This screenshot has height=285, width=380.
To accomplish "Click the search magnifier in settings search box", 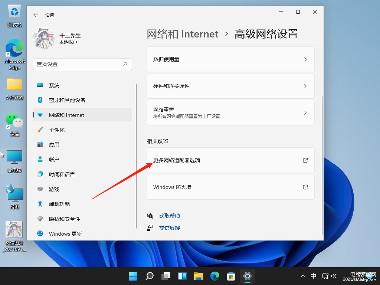I will coord(125,64).
